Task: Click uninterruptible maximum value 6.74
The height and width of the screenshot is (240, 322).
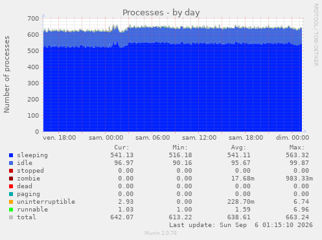Action: click(301, 202)
